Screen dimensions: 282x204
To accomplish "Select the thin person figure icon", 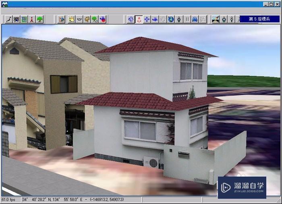I will (232, 19).
